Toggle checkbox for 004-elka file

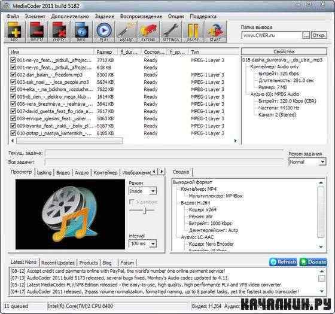click(x=13, y=89)
